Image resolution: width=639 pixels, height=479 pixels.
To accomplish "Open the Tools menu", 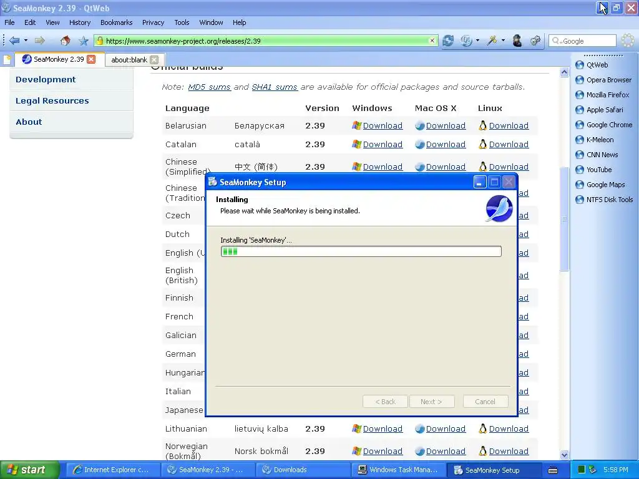I will pyautogui.click(x=182, y=22).
